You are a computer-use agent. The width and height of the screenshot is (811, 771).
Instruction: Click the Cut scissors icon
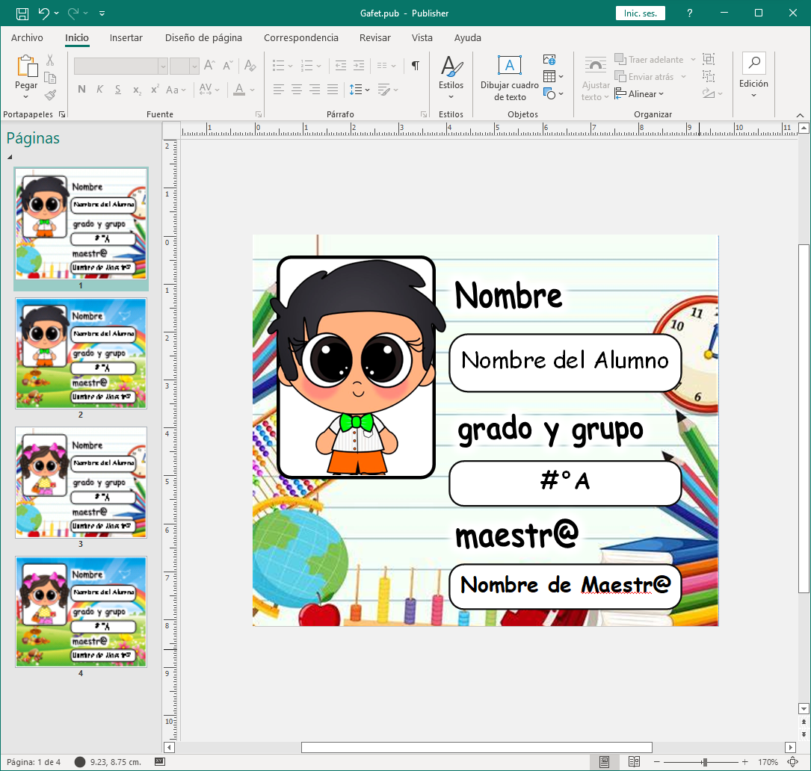coord(50,61)
